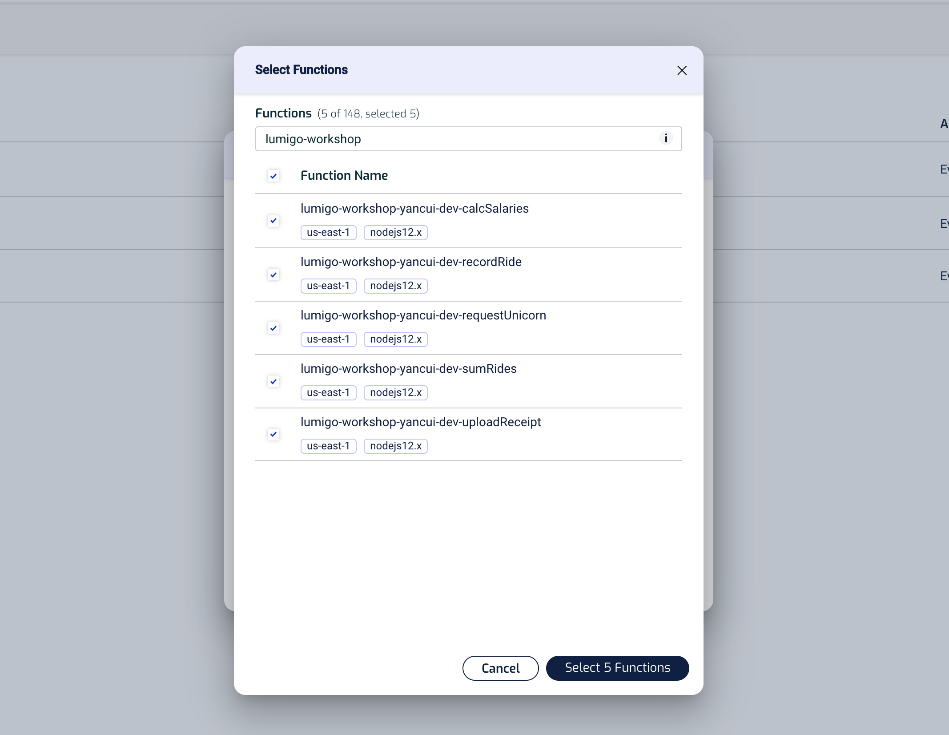This screenshot has height=735, width=949.
Task: Click lumigo-workshop-yancui-dev-requestUnicorn function name
Action: click(x=423, y=315)
